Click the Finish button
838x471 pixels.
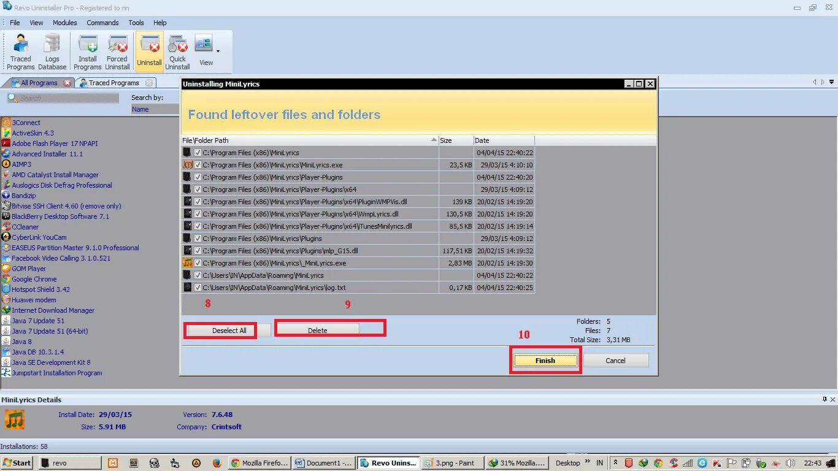pos(545,361)
